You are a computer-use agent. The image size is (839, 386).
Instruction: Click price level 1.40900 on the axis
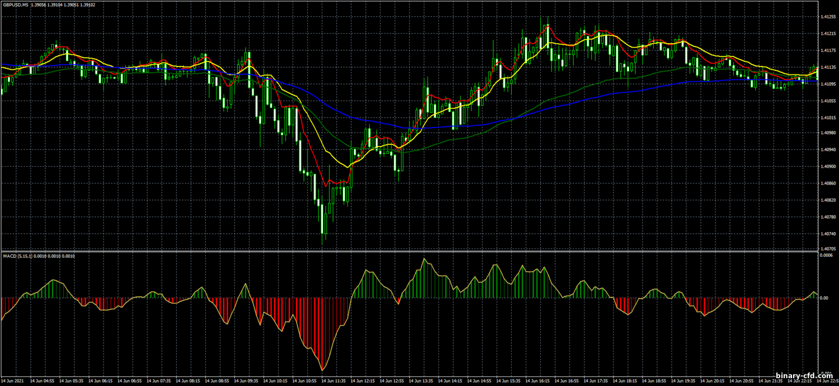click(828, 167)
